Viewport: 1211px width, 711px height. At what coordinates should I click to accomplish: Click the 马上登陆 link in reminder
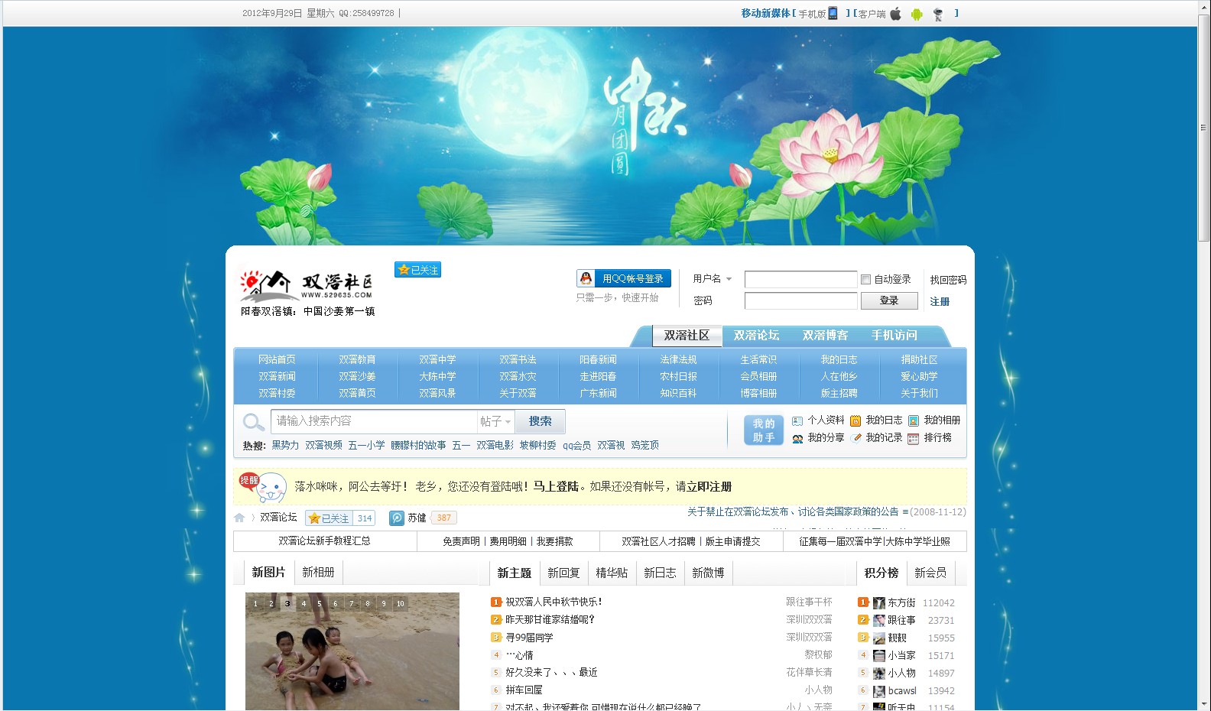click(556, 486)
